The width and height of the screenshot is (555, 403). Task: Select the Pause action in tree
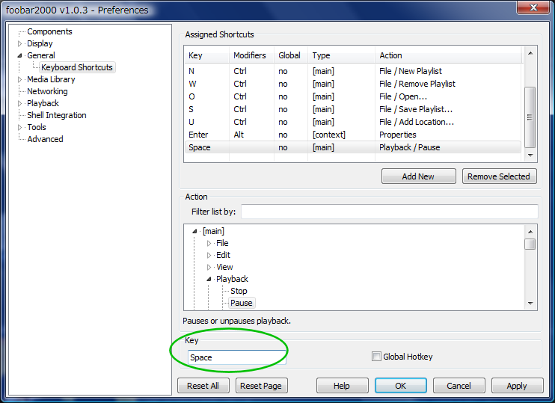(242, 303)
